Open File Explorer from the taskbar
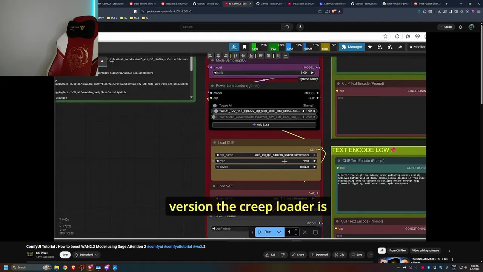This screenshot has width=483, height=272. point(57,267)
